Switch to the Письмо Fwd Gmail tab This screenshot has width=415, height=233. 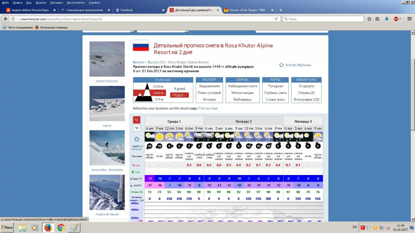(x=249, y=10)
